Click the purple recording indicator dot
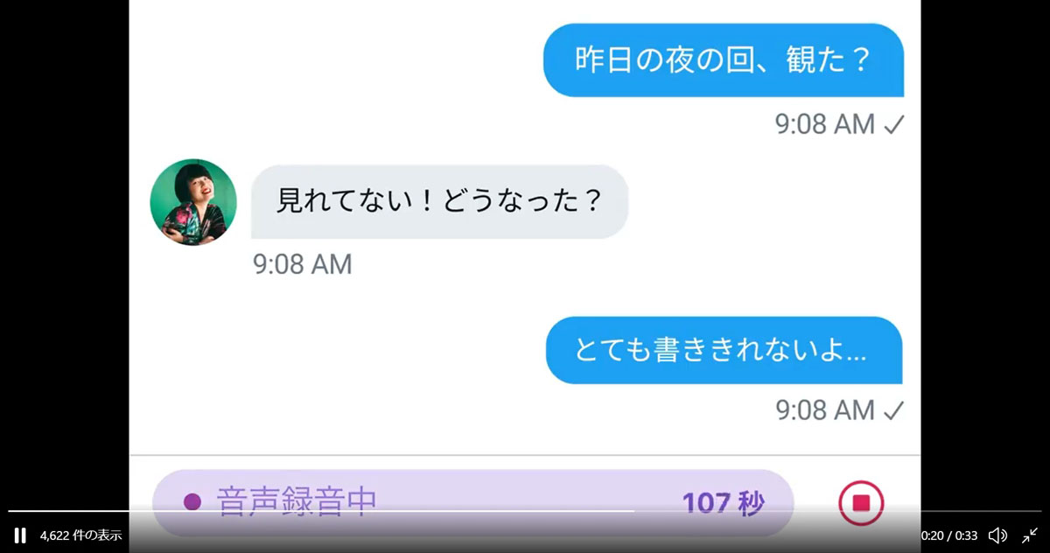 [192, 502]
